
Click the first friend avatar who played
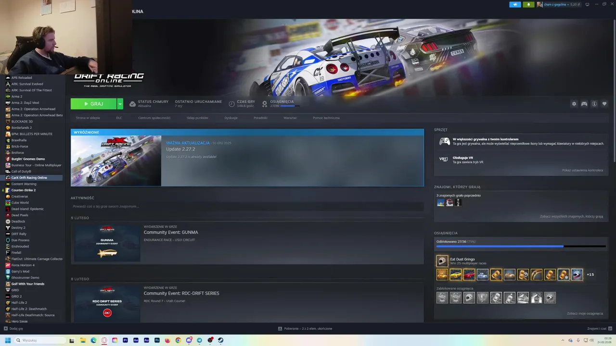[440, 203]
